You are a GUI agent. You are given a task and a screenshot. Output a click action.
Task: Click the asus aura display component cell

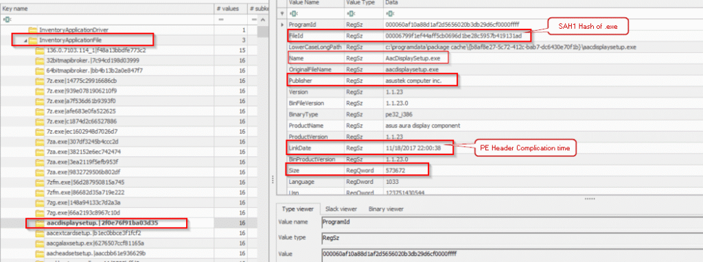point(542,126)
